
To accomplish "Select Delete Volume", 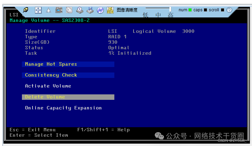I will point(68,97).
